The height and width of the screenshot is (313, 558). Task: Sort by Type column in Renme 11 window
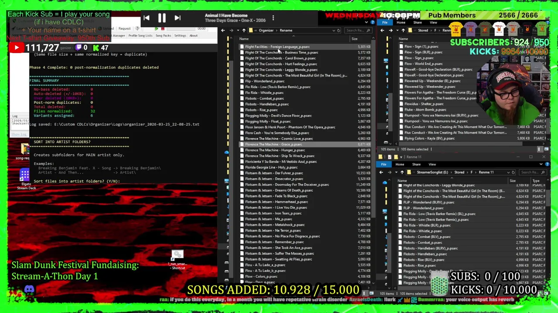536,181
